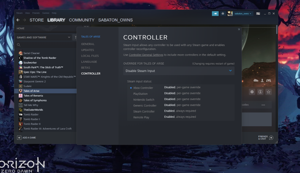Click the game info icon
300x173 pixels.
point(260,92)
